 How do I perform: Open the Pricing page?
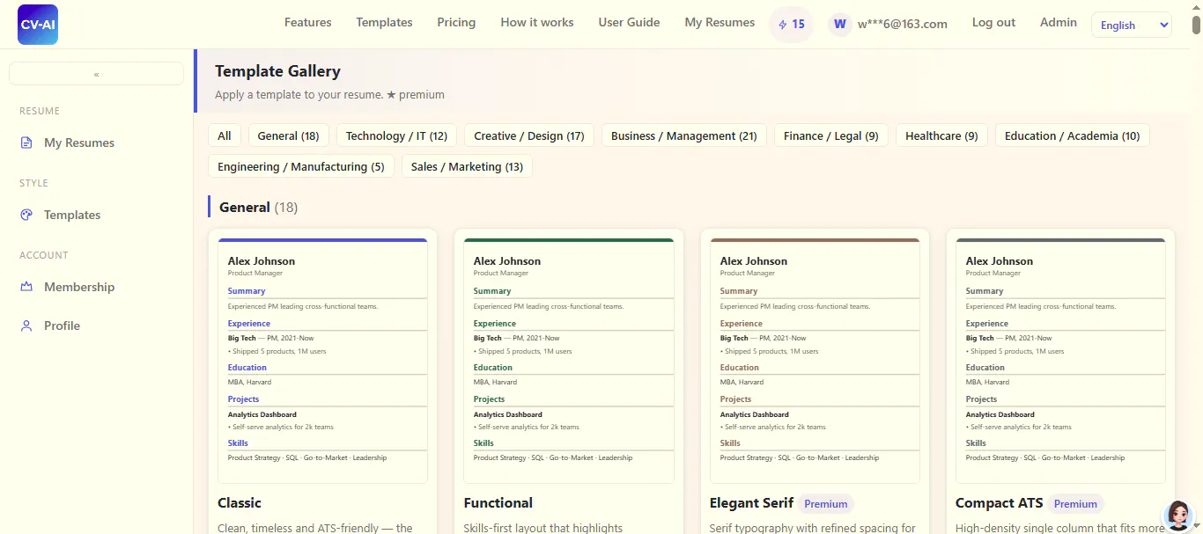tap(456, 23)
